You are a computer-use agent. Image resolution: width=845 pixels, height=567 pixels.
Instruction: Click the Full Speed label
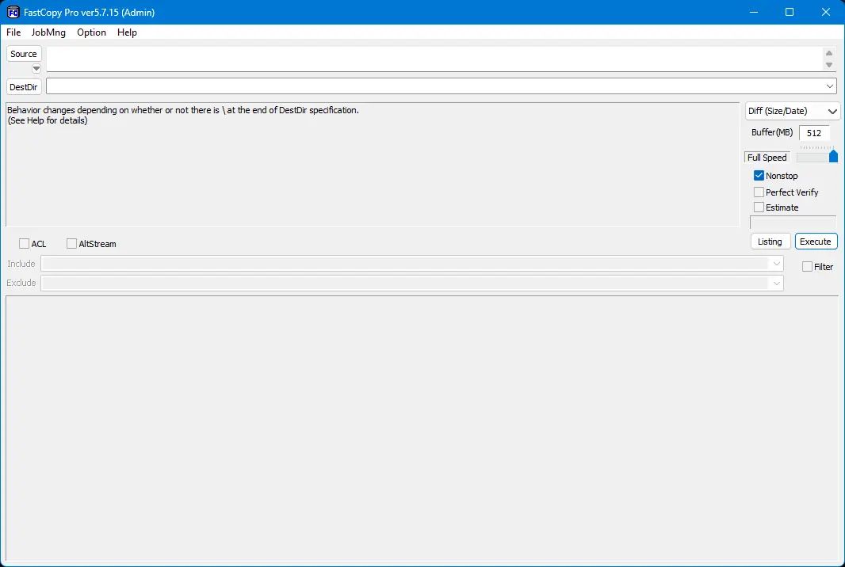pos(767,158)
